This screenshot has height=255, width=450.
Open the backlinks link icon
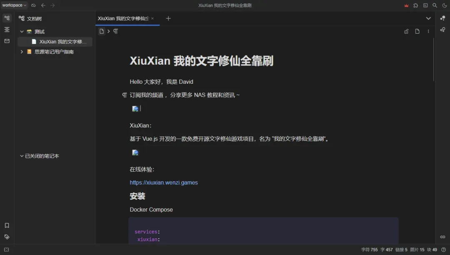443,237
